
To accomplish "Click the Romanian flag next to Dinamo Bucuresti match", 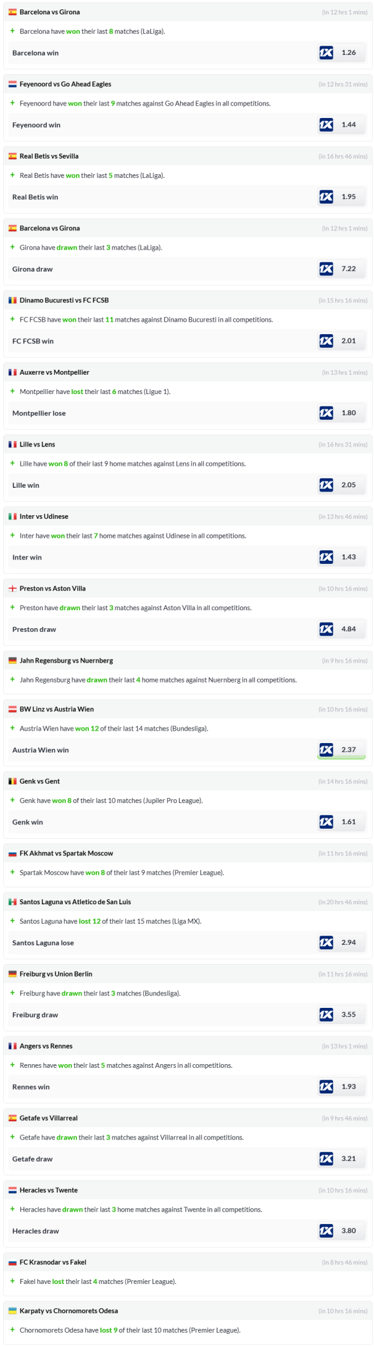I will pos(12,300).
